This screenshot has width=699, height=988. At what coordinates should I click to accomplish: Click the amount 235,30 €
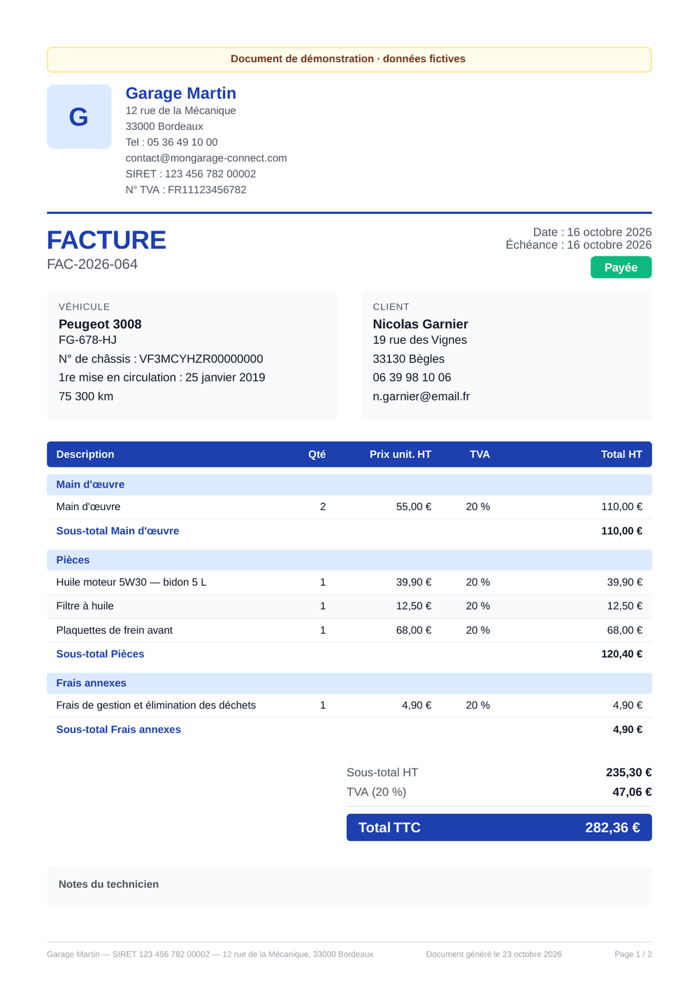pos(628,773)
